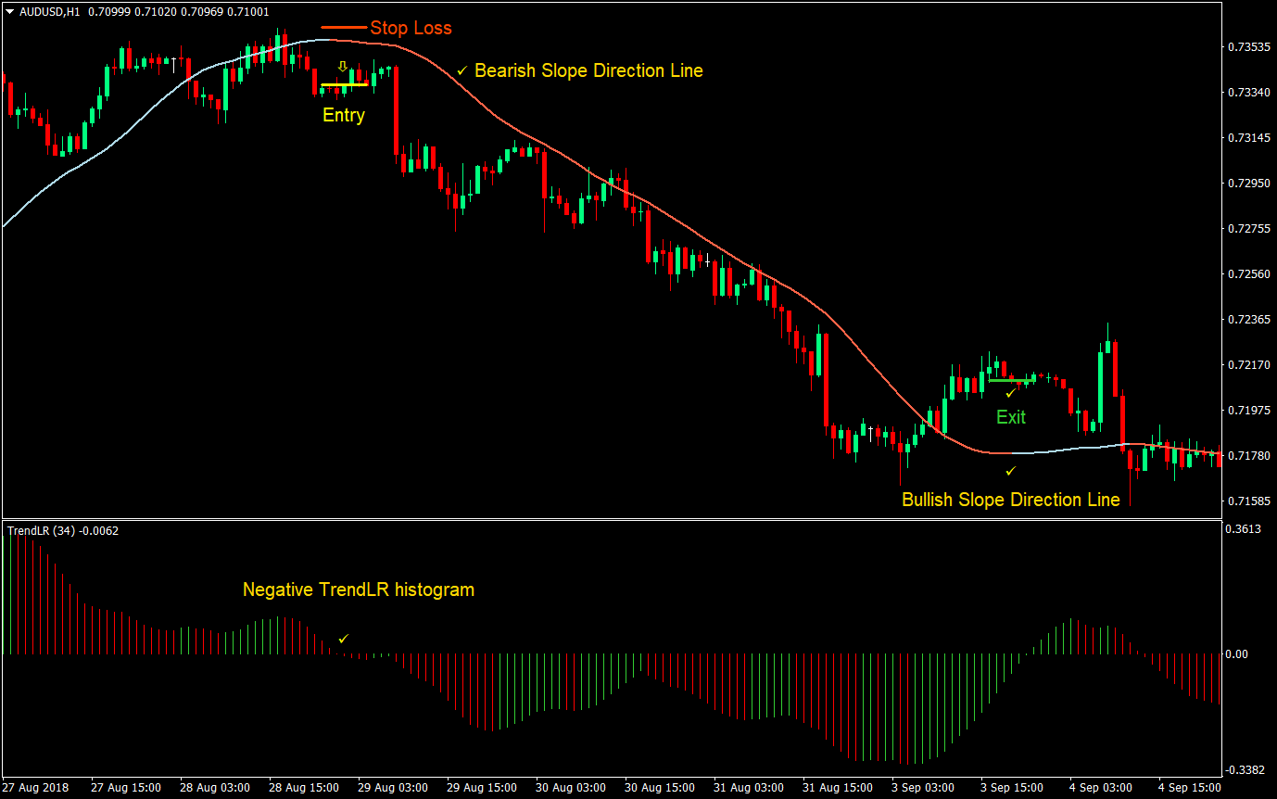1277x799 pixels.
Task: Toggle the Exit annotation visibility
Action: pos(1010,417)
